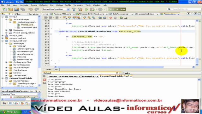This screenshot has height=114, width=202.
Task: Switch to acessoWeb.java editor tab
Action: click(x=146, y=14)
